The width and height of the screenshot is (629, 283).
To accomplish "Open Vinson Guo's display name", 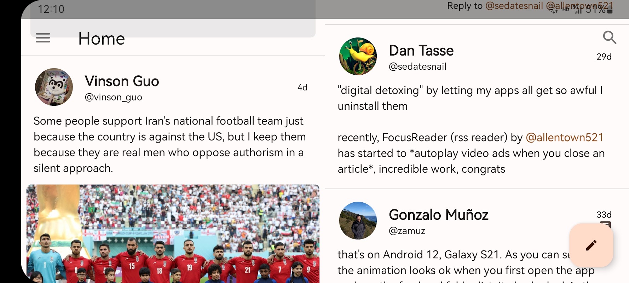I will tap(122, 81).
